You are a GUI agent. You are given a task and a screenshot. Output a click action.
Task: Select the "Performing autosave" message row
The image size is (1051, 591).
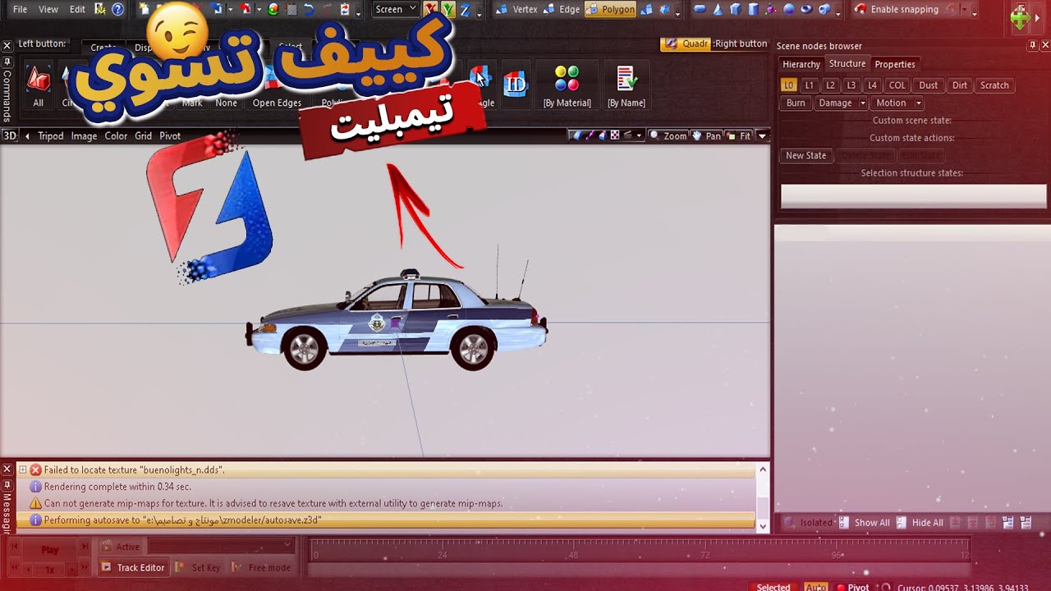386,520
